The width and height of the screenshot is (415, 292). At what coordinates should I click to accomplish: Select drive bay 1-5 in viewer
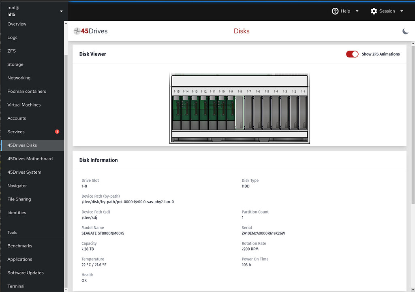click(x=267, y=113)
